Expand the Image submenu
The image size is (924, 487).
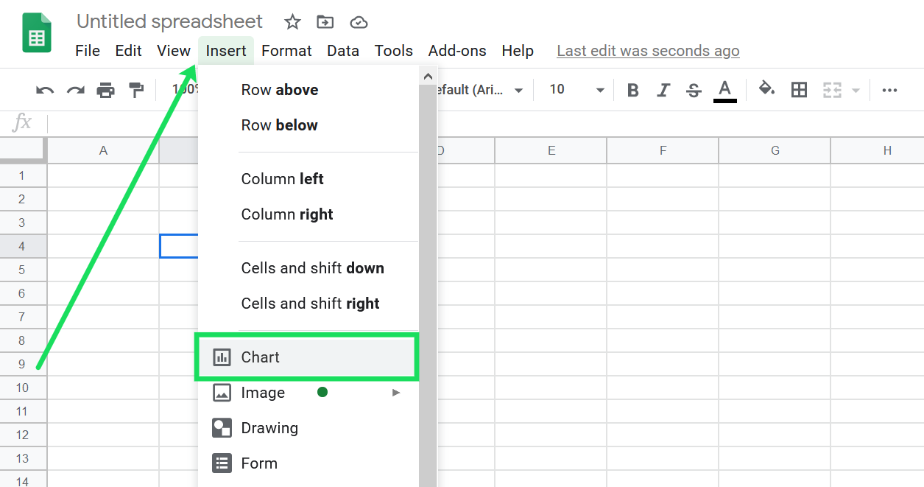(x=395, y=393)
